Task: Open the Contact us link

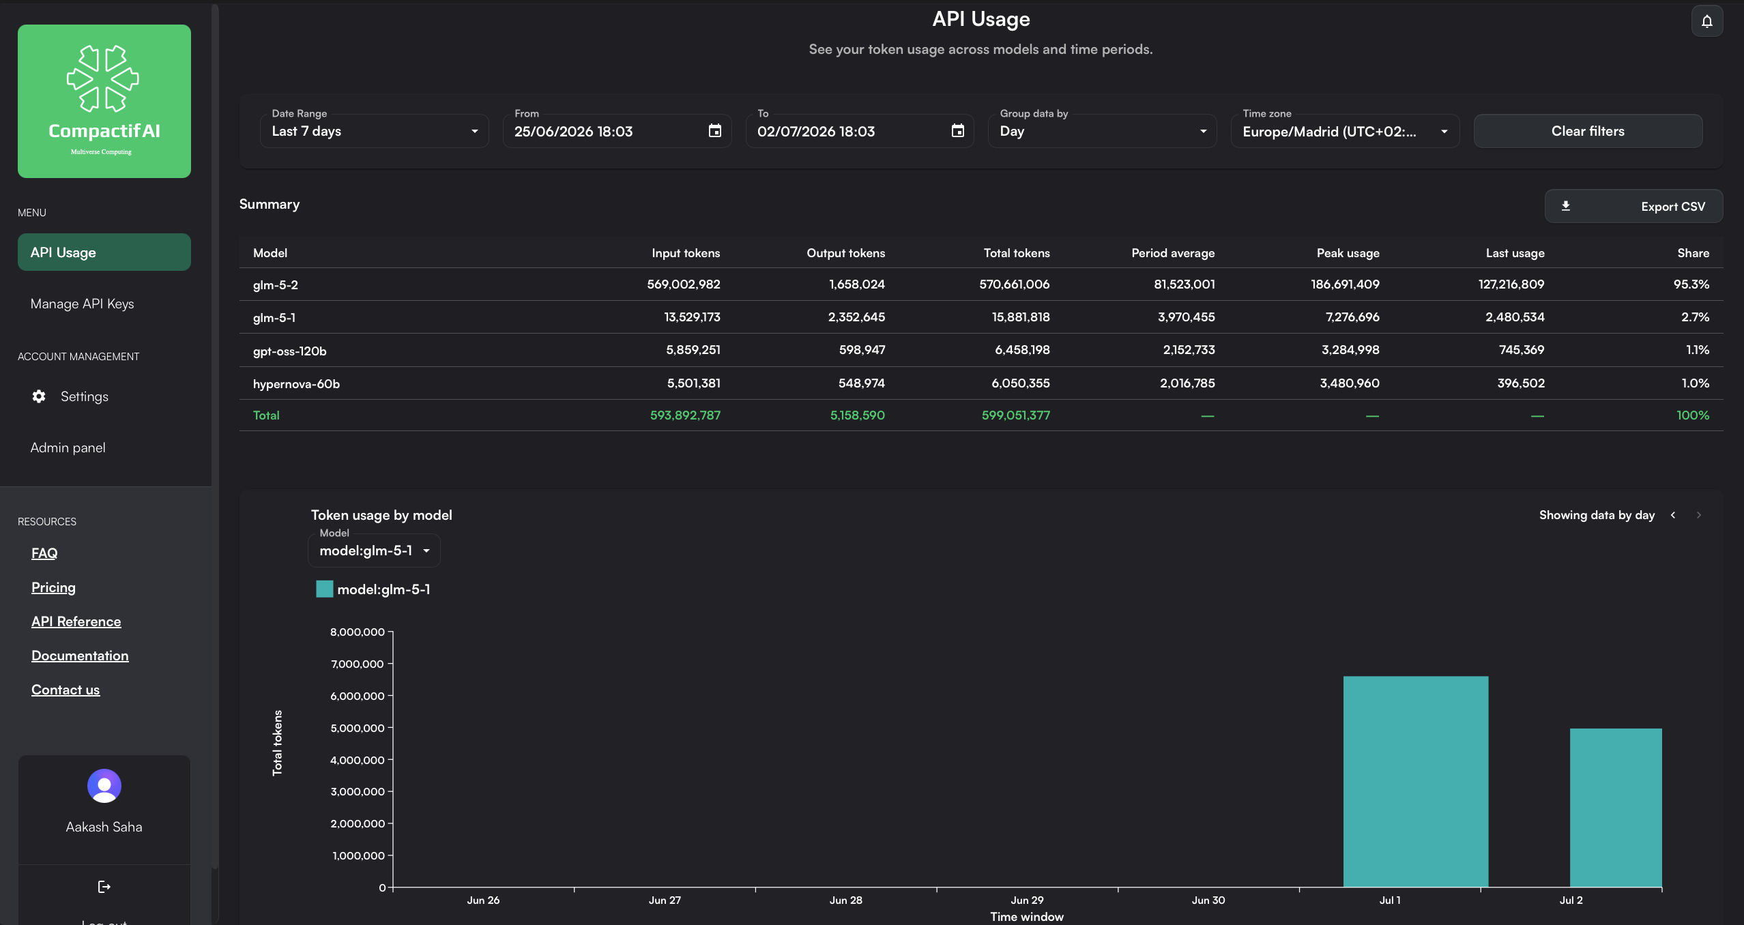Action: click(66, 690)
